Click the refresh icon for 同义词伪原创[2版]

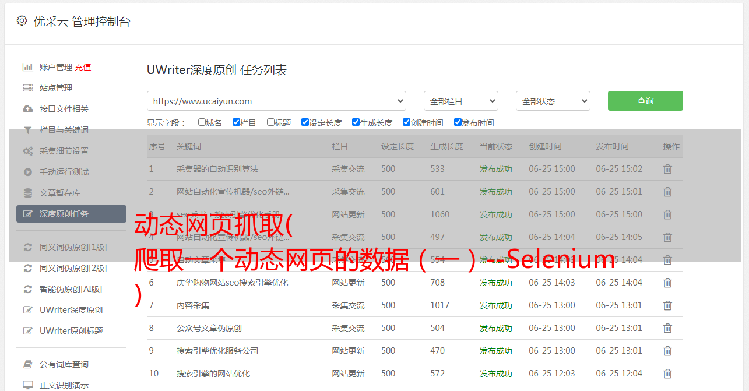point(27,268)
